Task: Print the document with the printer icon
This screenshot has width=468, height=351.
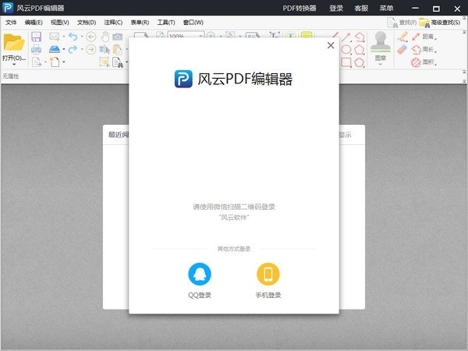Action: click(x=37, y=49)
